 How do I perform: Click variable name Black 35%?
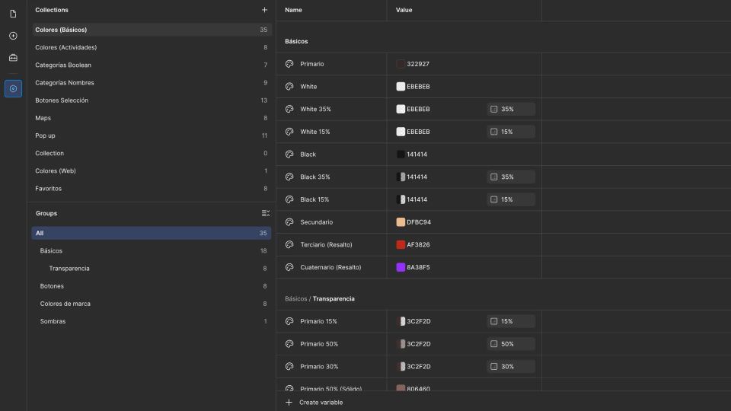(315, 177)
